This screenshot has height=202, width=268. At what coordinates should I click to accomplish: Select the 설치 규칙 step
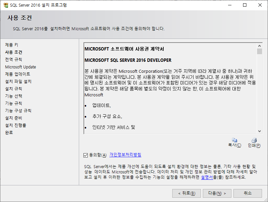point(14,89)
